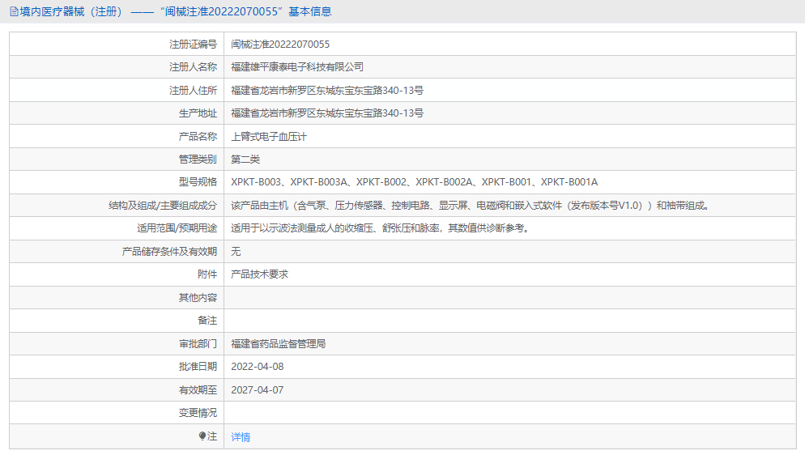Select the header title 境内医疗器械（注册）
The height and width of the screenshot is (455, 805).
coord(72,11)
